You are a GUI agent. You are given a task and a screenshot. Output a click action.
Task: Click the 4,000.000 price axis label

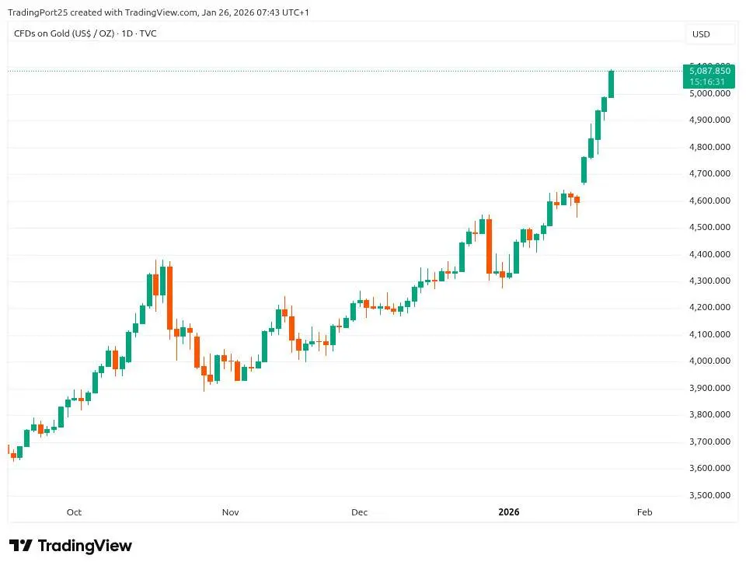(x=709, y=361)
